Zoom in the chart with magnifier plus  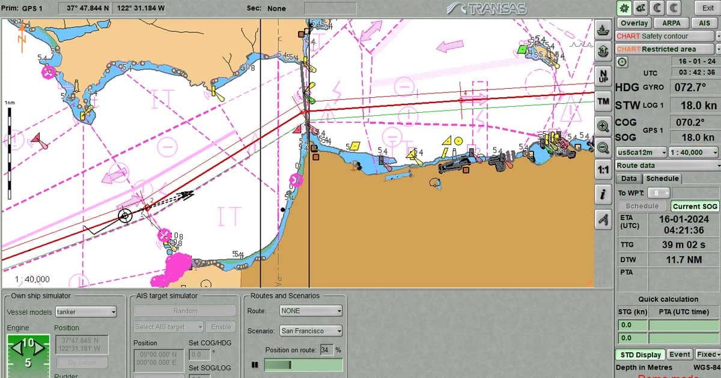[603, 125]
